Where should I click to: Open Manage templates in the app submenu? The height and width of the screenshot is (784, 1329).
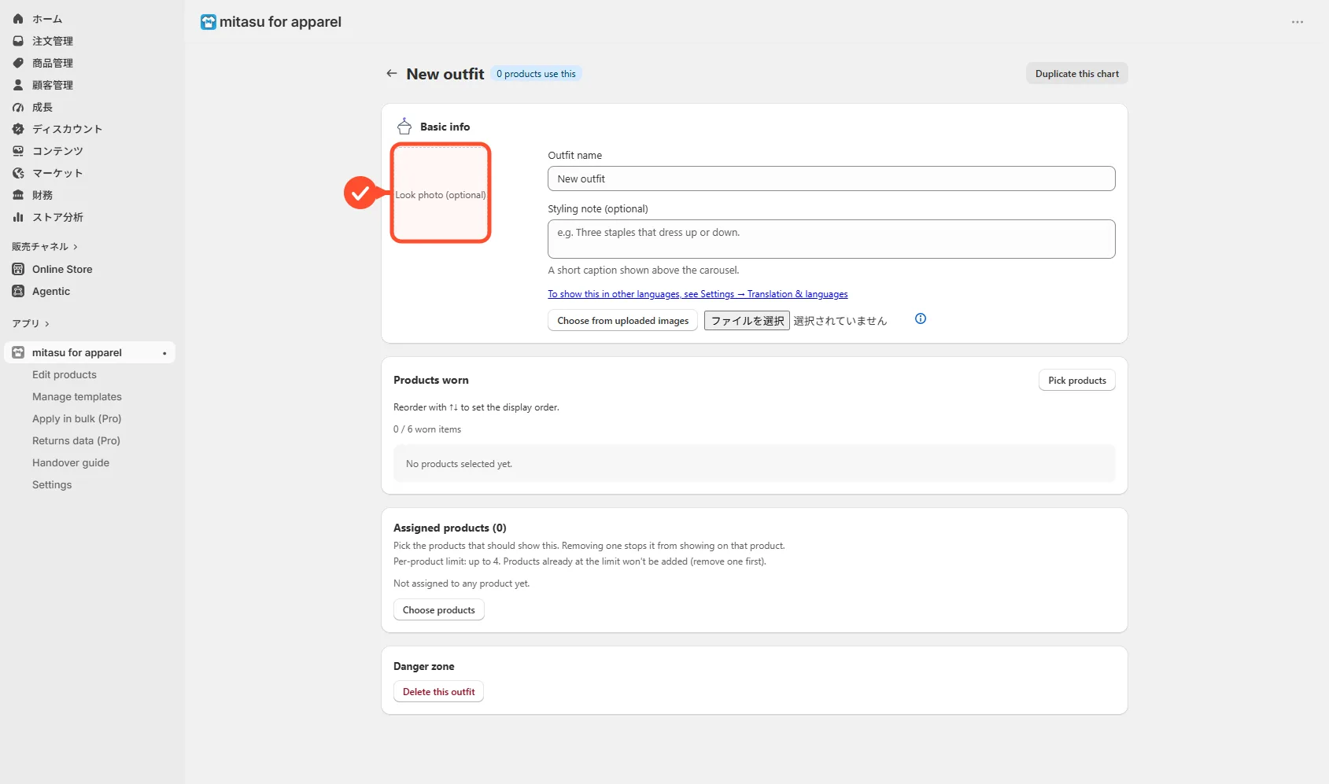(77, 397)
